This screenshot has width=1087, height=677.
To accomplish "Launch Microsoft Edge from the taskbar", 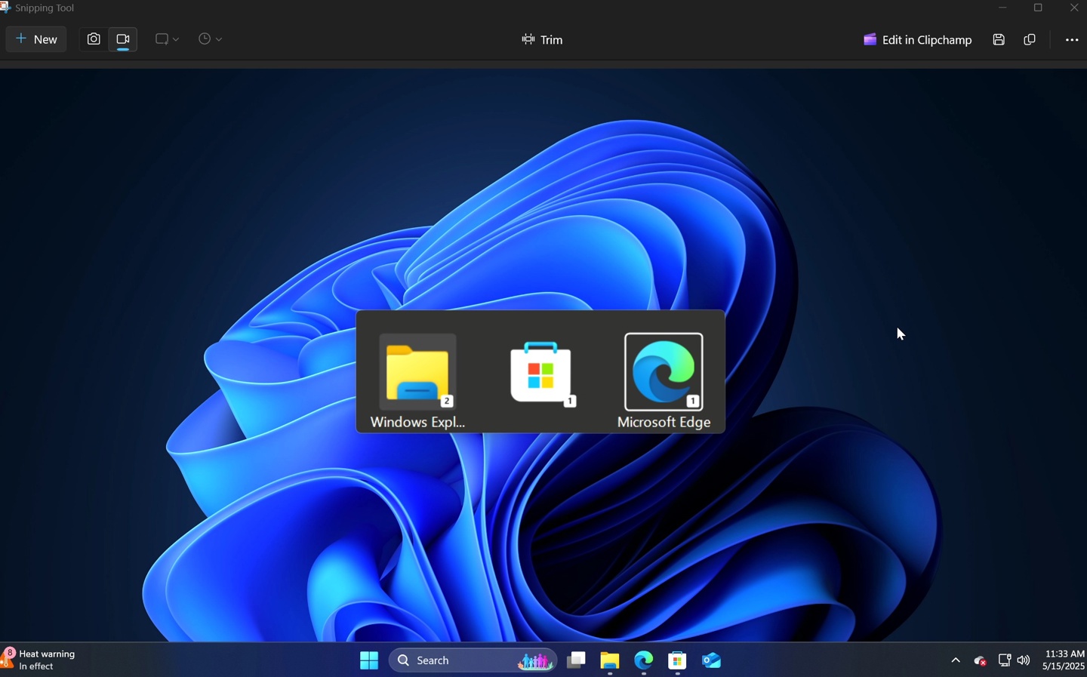I will (x=642, y=660).
